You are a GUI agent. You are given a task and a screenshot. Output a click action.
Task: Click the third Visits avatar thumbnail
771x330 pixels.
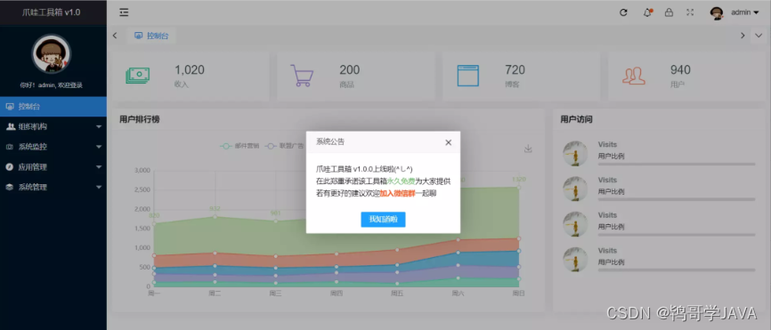click(575, 224)
